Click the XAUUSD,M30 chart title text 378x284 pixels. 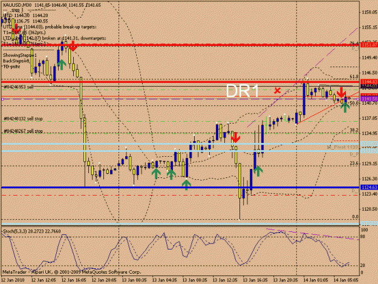coord(18,5)
